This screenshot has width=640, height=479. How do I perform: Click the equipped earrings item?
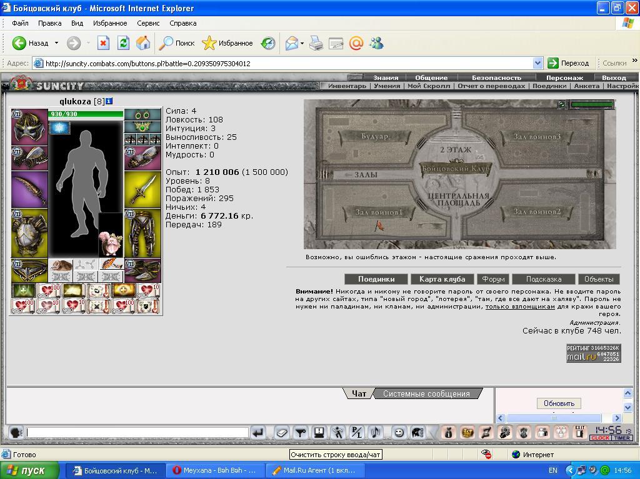[x=142, y=115]
